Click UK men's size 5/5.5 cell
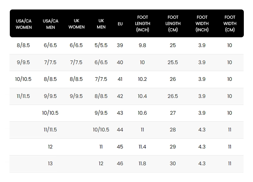This screenshot has height=182, width=253. [x=101, y=45]
